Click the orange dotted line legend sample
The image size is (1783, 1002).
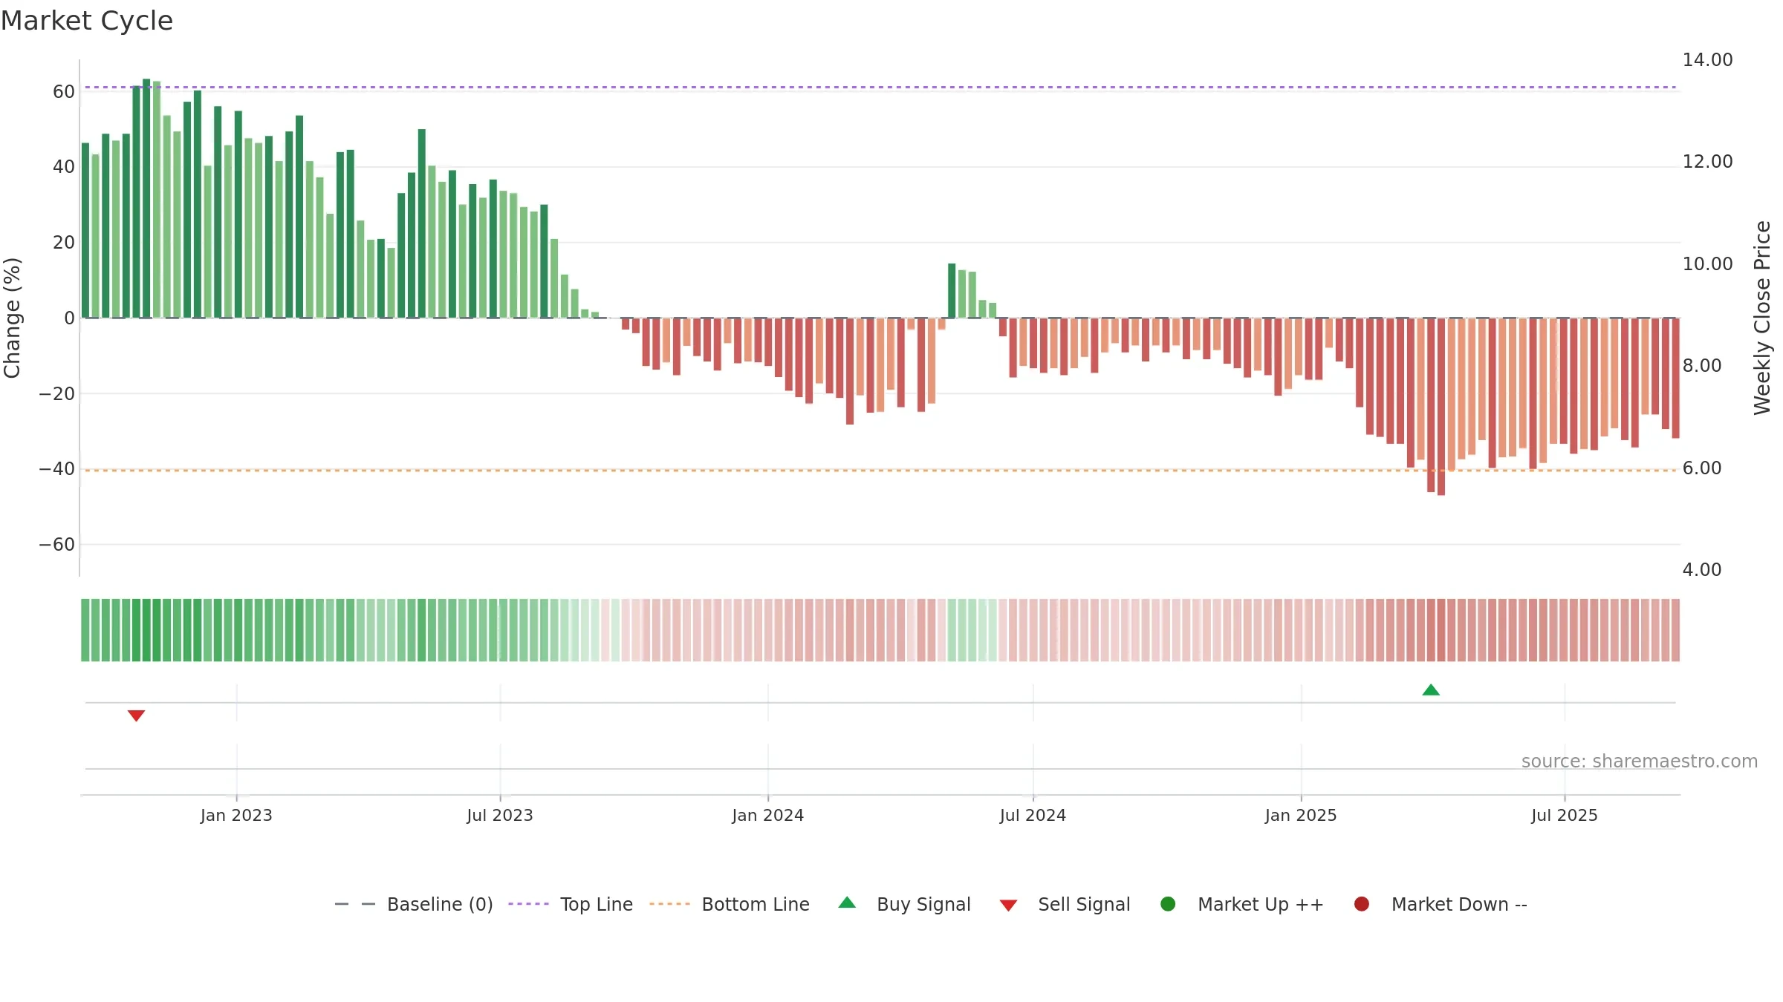tap(669, 904)
